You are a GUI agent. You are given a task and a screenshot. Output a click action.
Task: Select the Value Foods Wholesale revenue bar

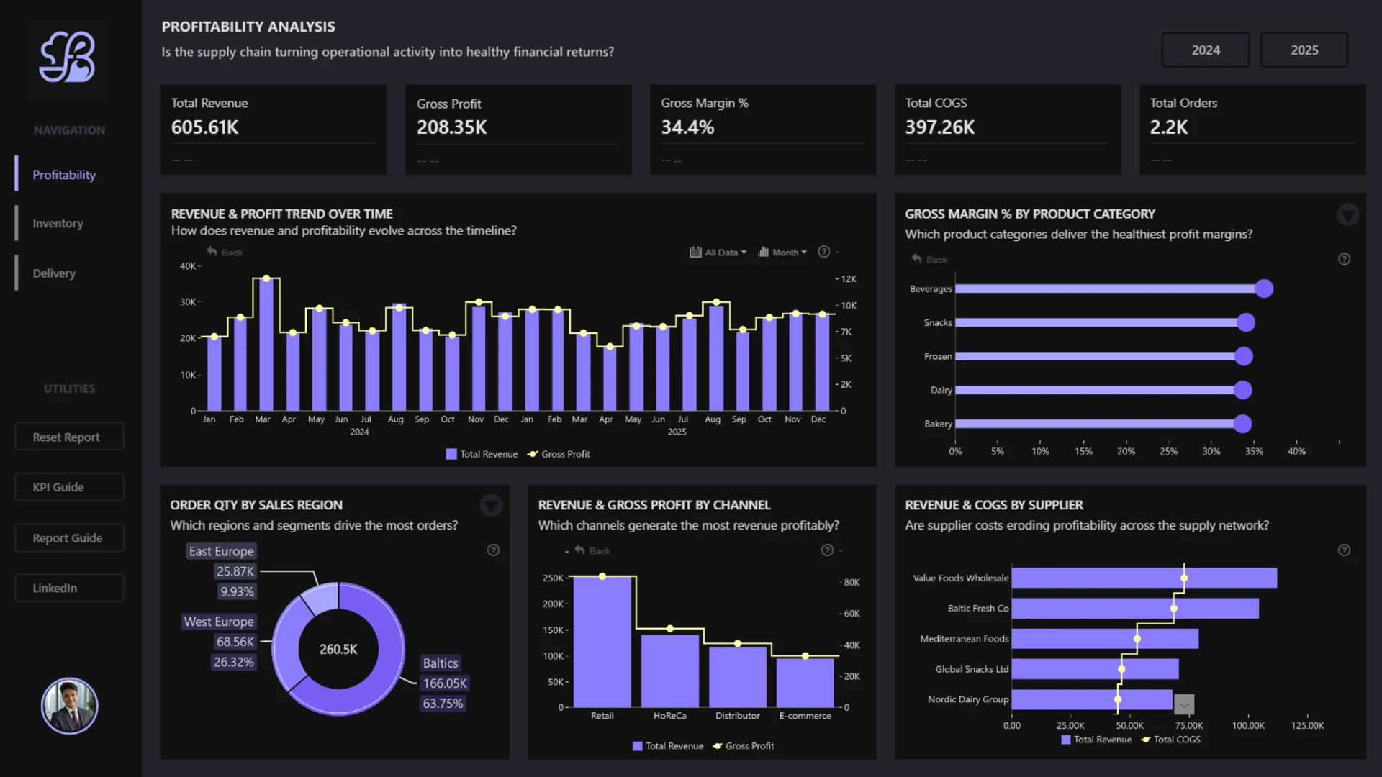[1144, 578]
